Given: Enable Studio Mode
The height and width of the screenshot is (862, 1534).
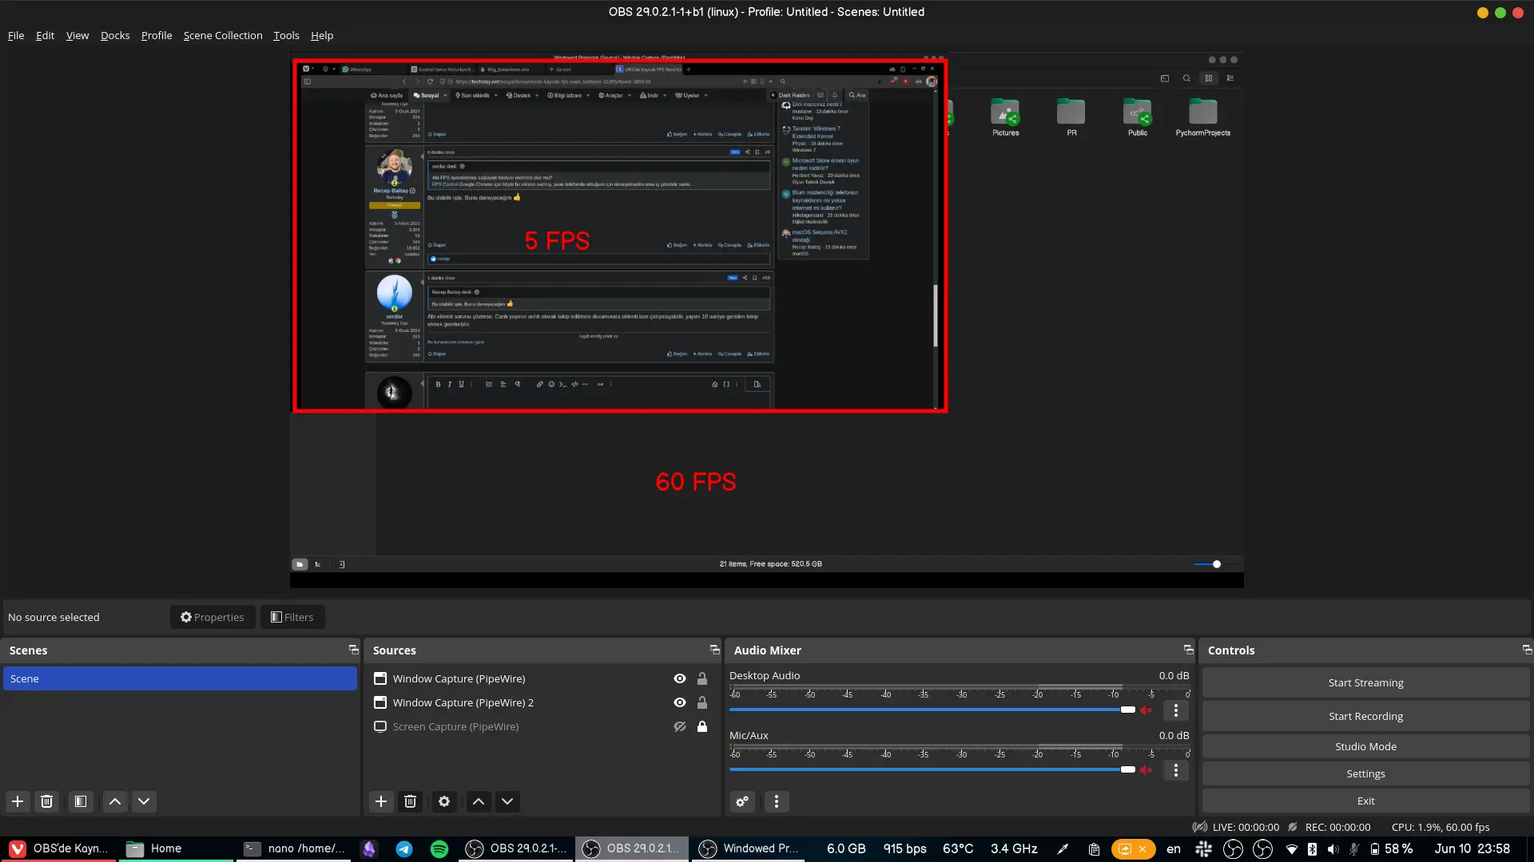Looking at the screenshot, I should (1365, 746).
